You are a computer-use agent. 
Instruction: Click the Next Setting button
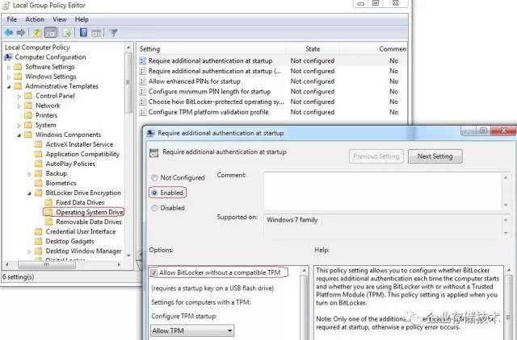[435, 156]
